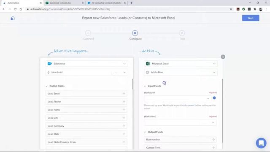Open the Chrome three-dot menu
Screen dimensions: 270x152
pyautogui.click(x=266, y=9)
